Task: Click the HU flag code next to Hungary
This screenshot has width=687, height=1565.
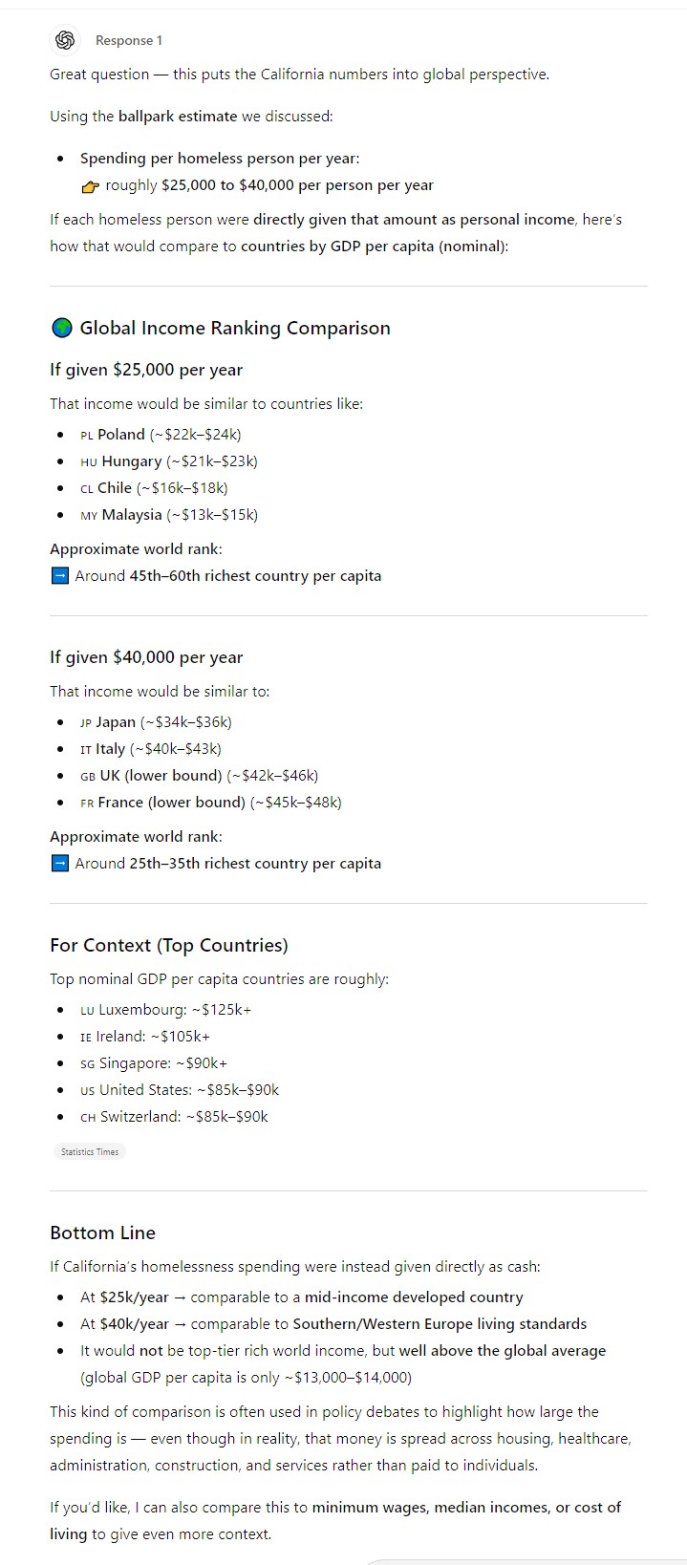Action: pyautogui.click(x=89, y=461)
